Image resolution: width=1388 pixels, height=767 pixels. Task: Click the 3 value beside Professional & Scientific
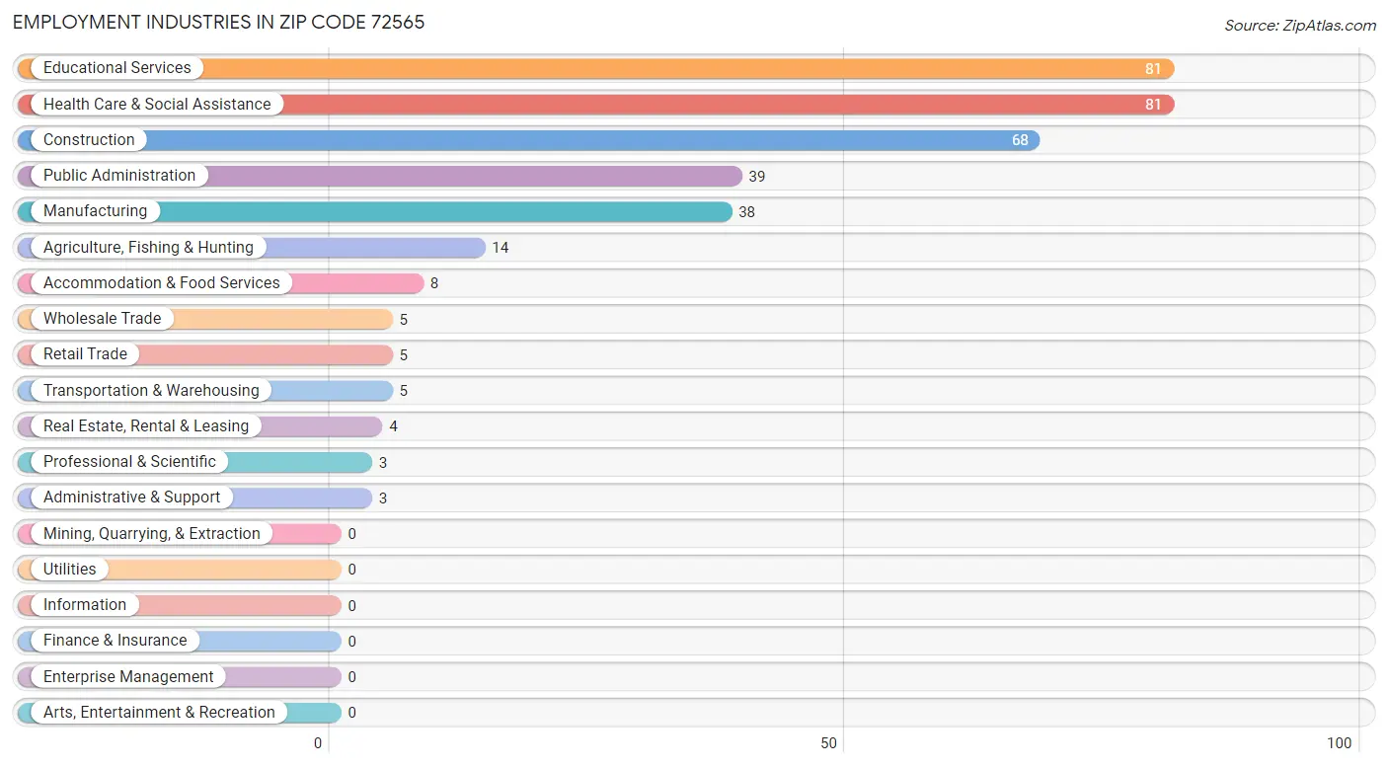click(x=383, y=463)
